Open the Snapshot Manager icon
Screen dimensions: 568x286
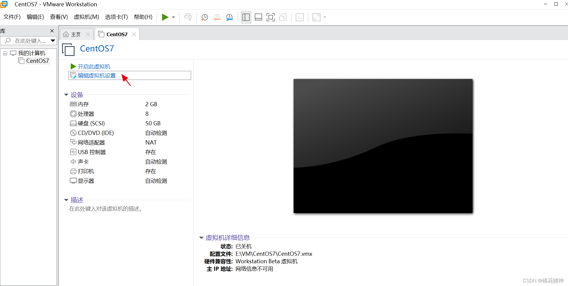point(229,17)
